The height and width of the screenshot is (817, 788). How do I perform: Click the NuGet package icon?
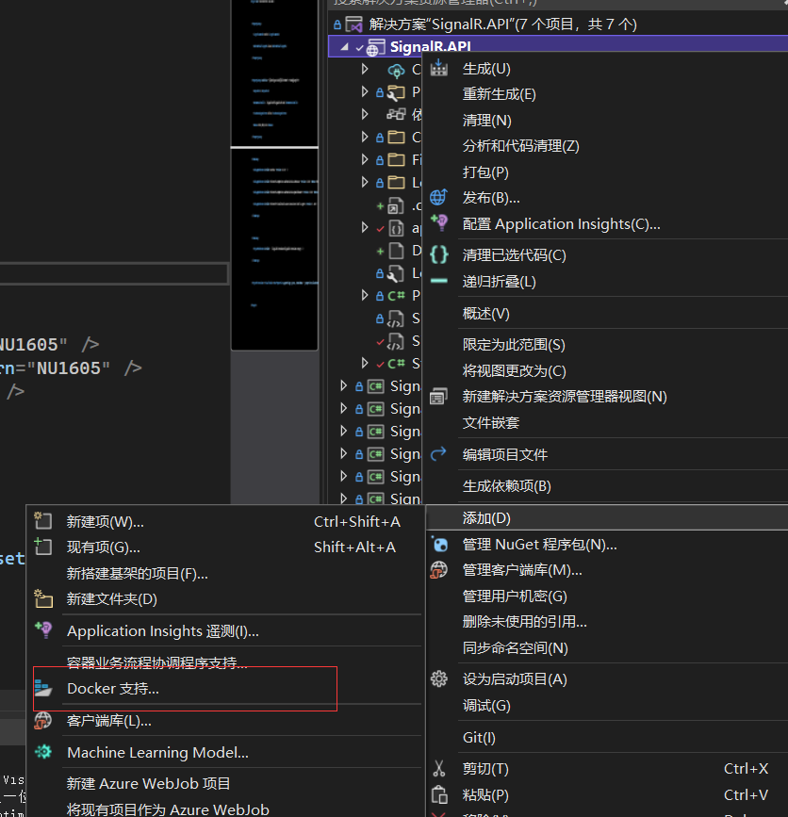point(439,545)
